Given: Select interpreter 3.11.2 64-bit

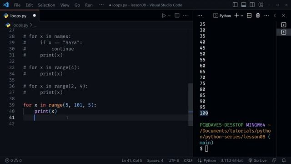Looking at the screenshot, I should click(x=232, y=160).
